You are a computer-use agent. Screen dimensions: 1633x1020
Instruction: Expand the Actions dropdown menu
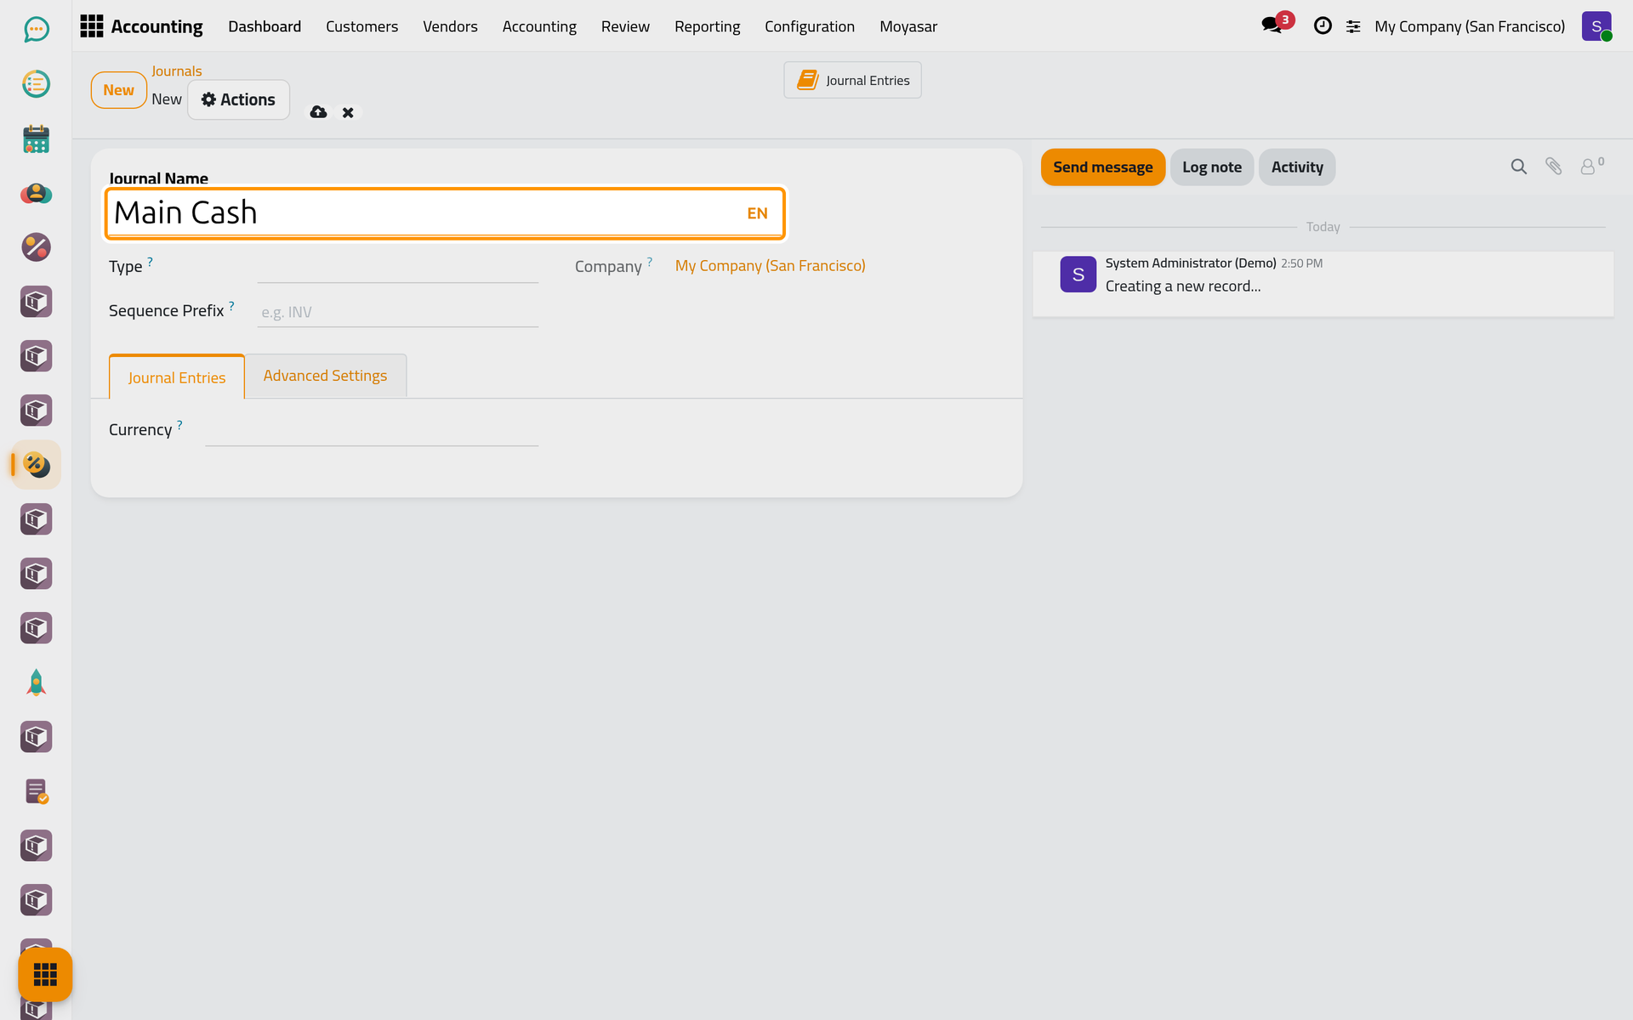[x=238, y=99]
